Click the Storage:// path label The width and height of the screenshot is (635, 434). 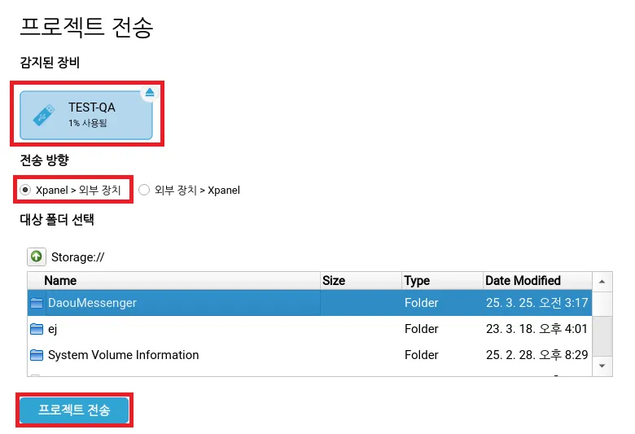tap(78, 257)
